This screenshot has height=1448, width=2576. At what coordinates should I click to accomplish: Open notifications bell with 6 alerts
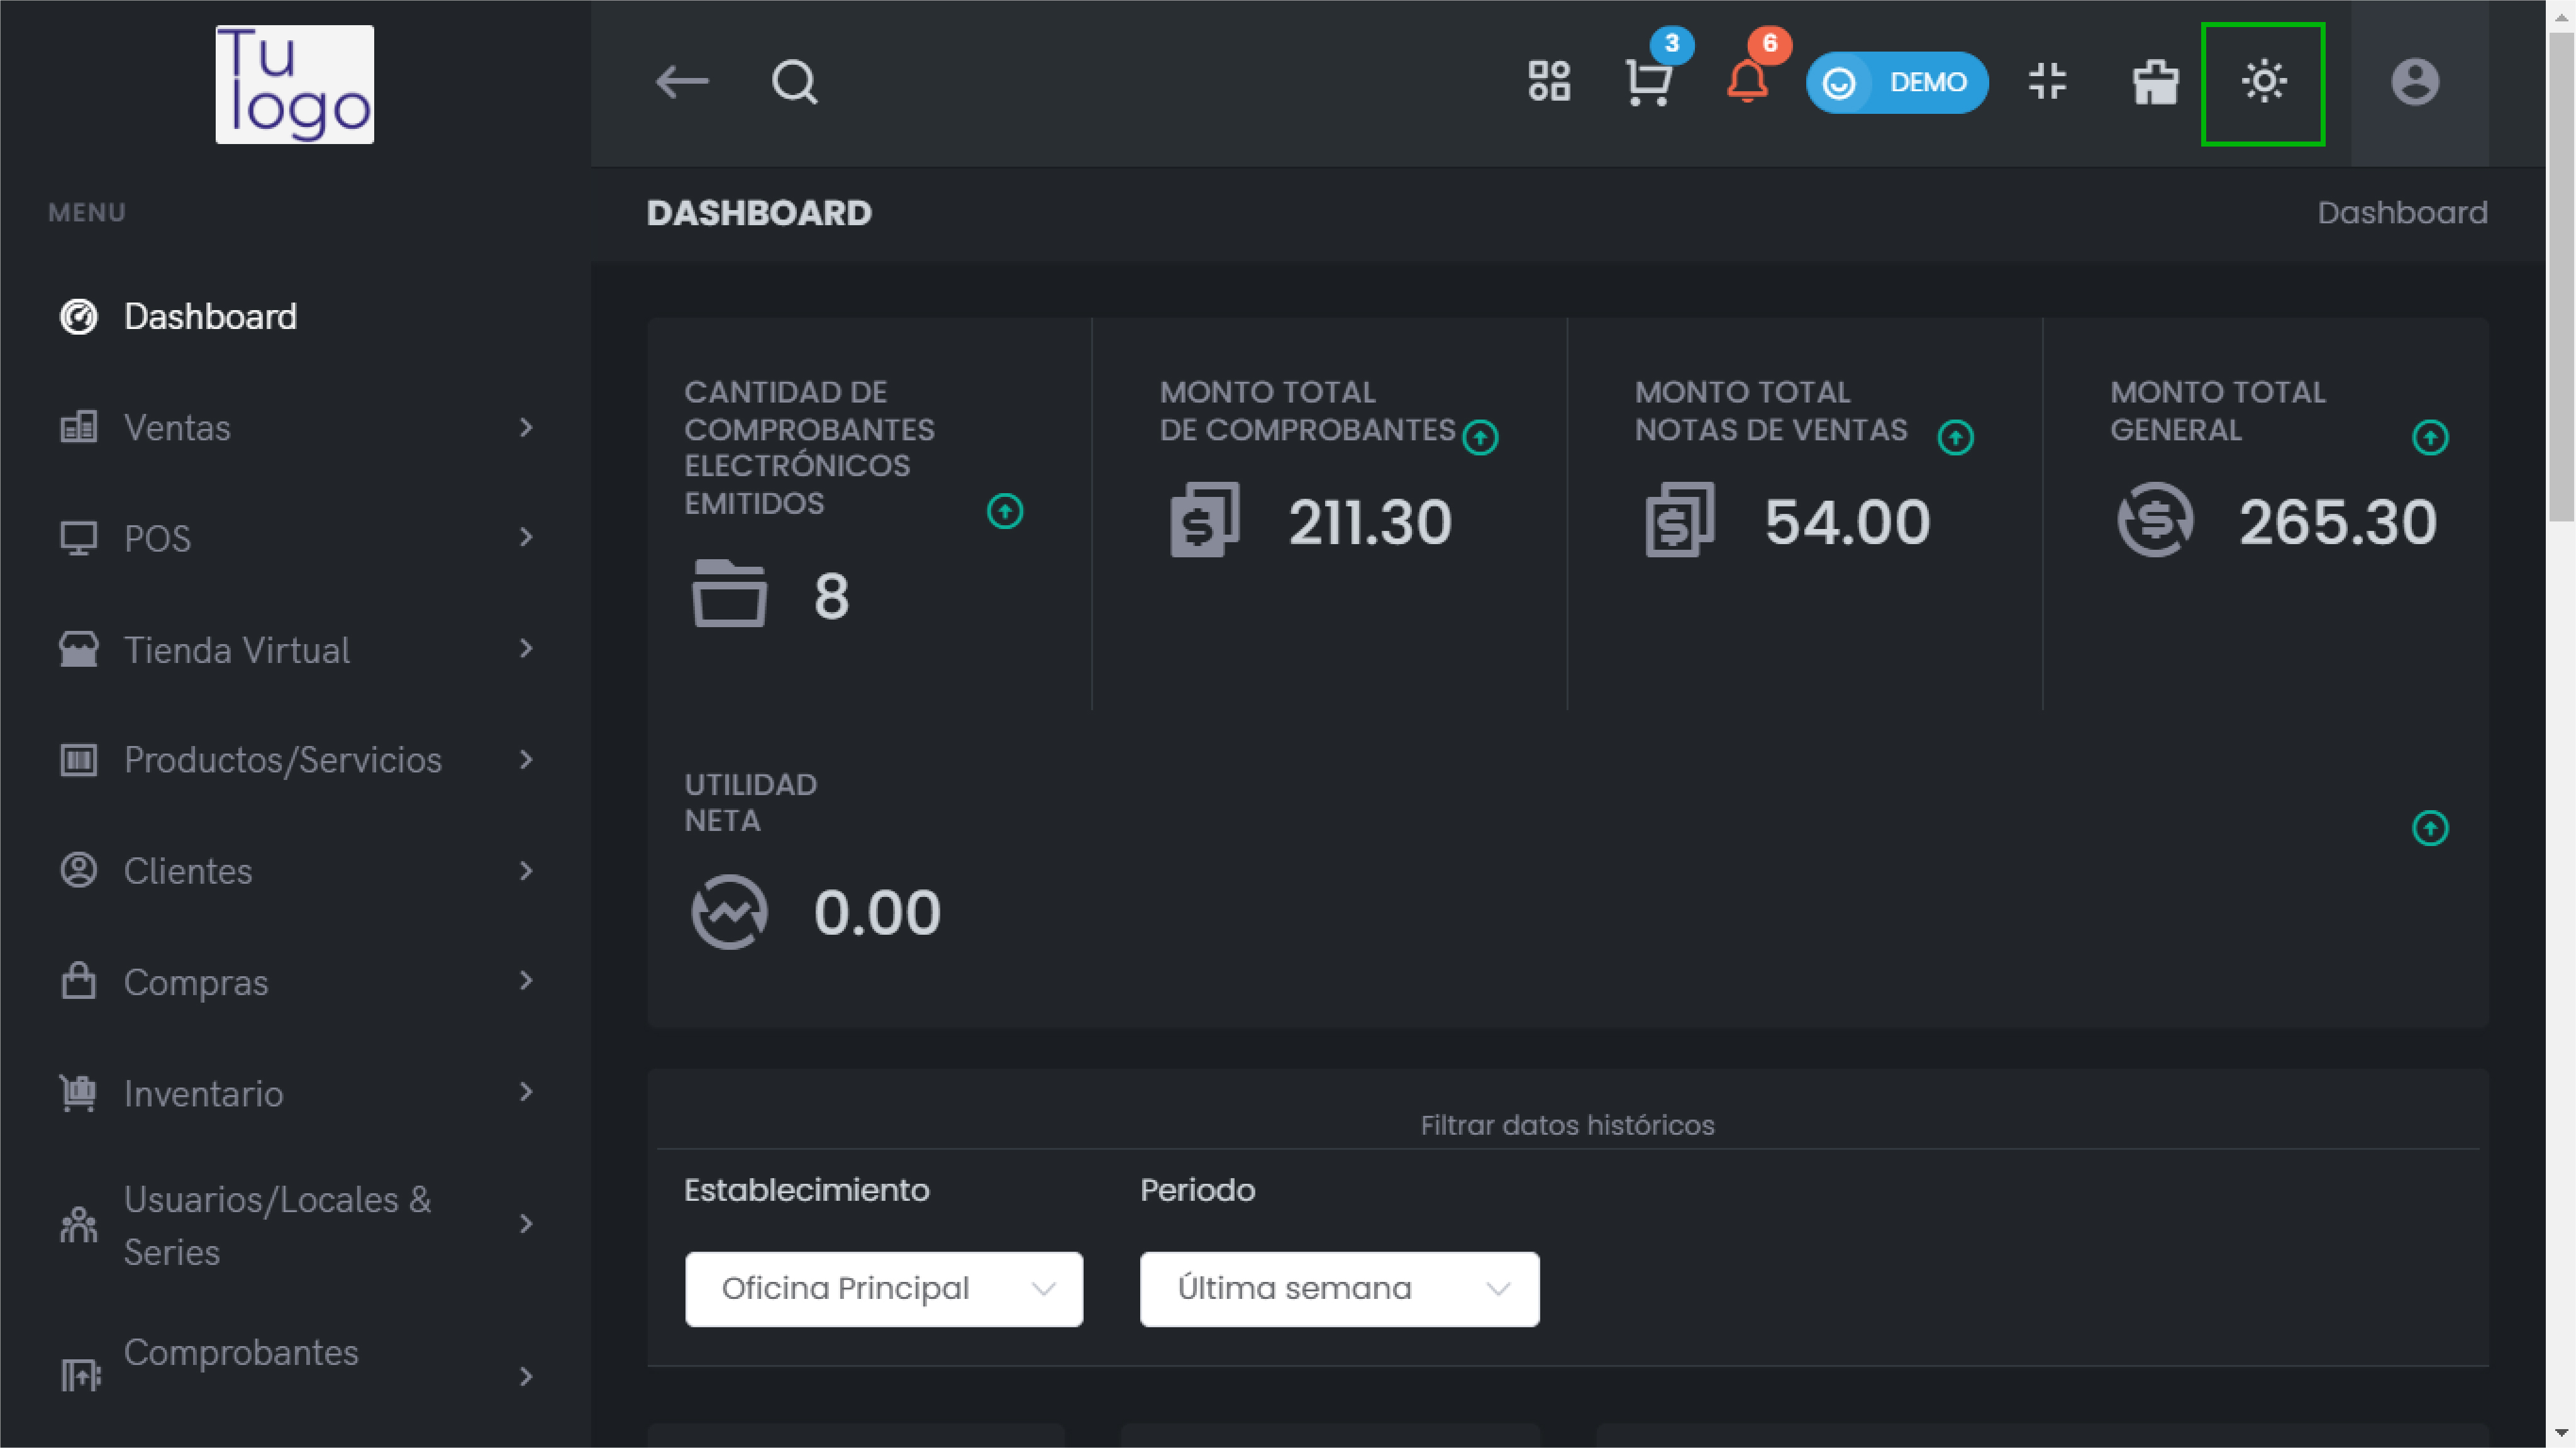click(1747, 82)
